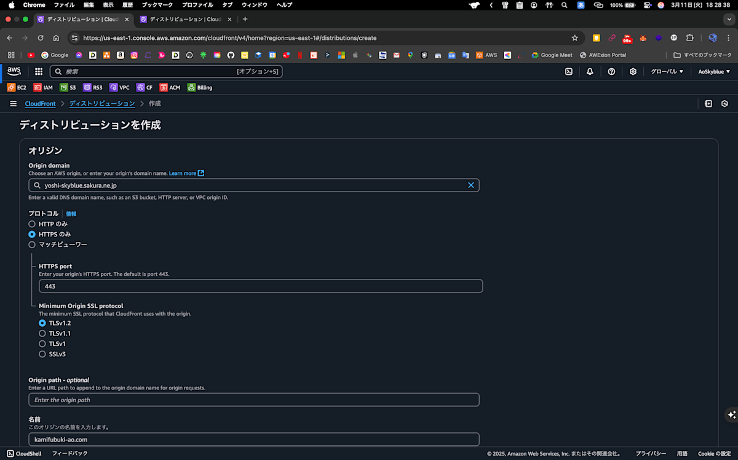The width and height of the screenshot is (738, 460).
Task: Open AWS settings gear icon
Action: [633, 71]
